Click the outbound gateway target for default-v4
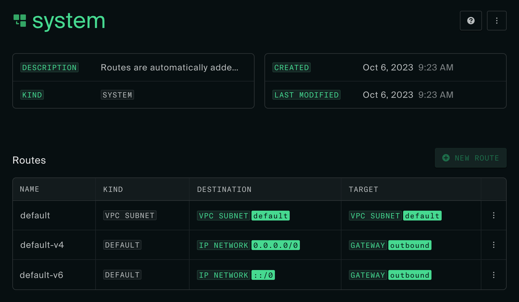519x302 pixels. [410, 245]
